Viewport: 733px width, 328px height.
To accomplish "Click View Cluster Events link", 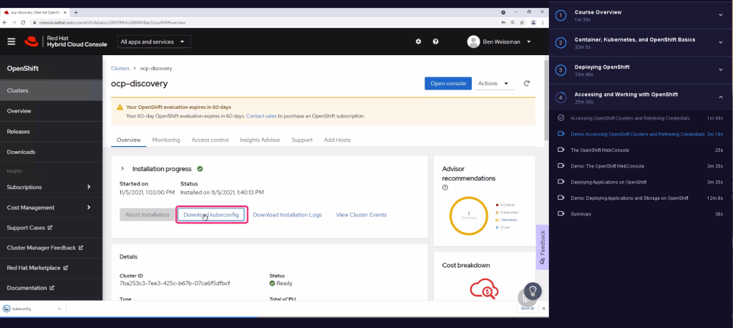I will pyautogui.click(x=361, y=215).
